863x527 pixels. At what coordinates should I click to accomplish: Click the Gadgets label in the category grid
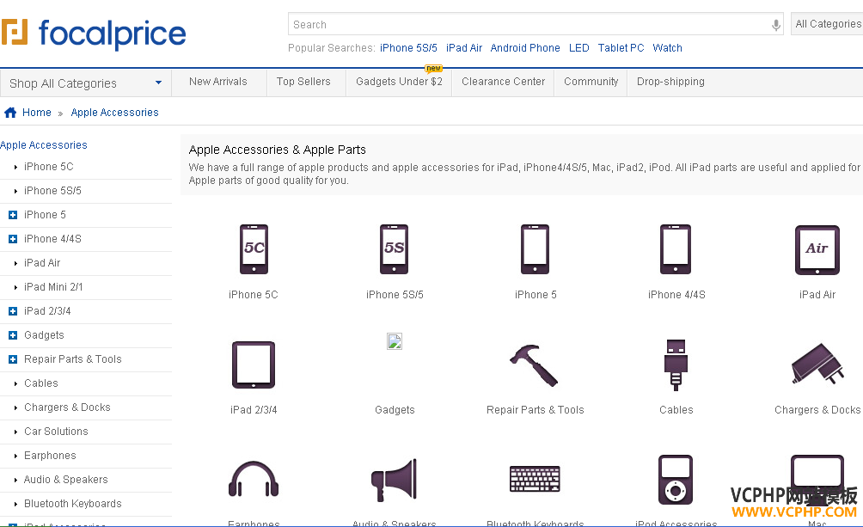pos(395,410)
